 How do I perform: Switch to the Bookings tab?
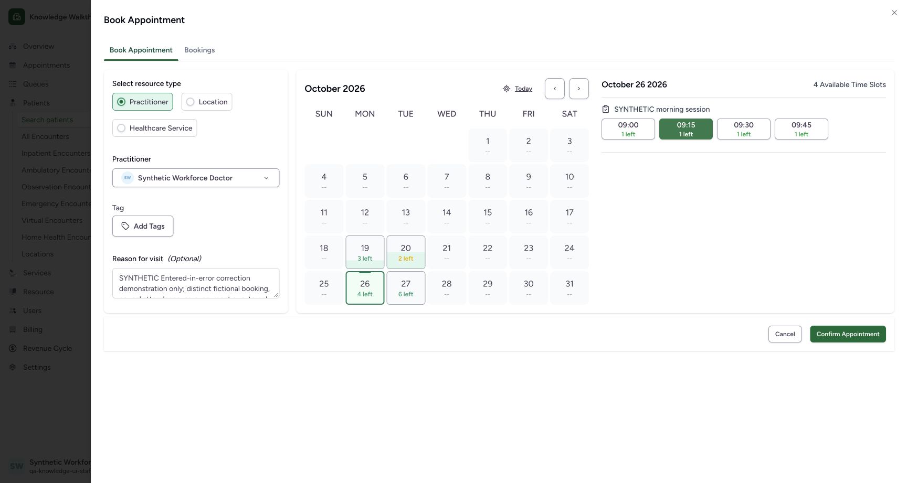pos(199,50)
